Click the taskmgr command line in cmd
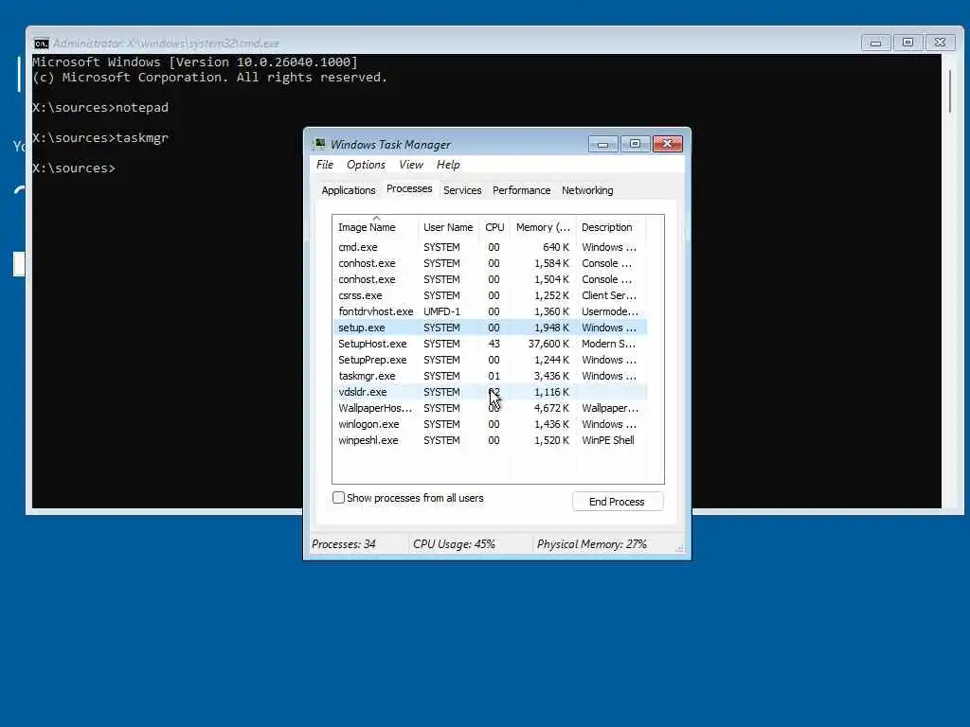Viewport: 970px width, 727px height. point(100,138)
